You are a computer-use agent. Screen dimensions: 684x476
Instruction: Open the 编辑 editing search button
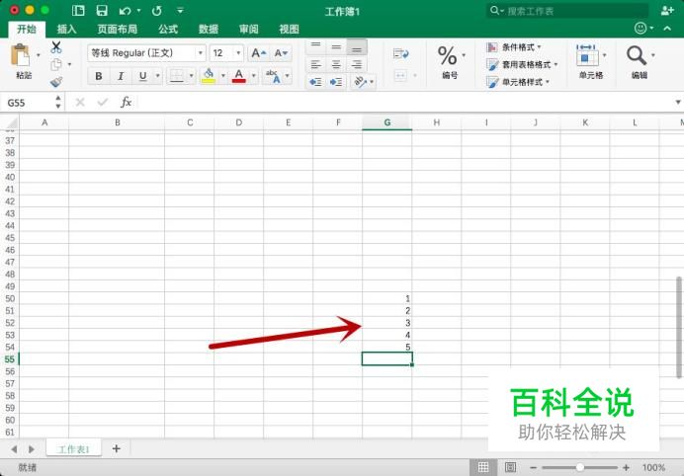tap(640, 62)
